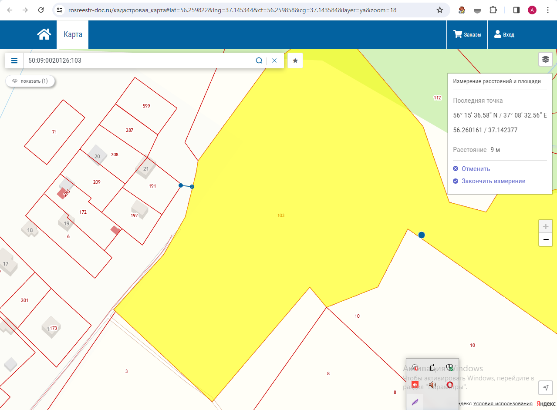
Task: Click the home icon in the header
Action: click(44, 34)
